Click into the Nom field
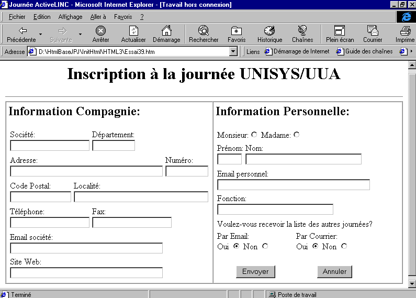Screen dimensions: 416x298 303,159
